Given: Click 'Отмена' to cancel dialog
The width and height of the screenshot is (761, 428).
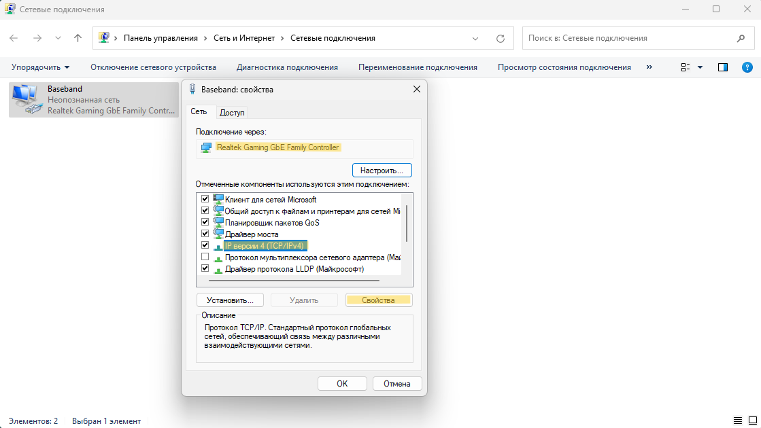Looking at the screenshot, I should coord(397,383).
